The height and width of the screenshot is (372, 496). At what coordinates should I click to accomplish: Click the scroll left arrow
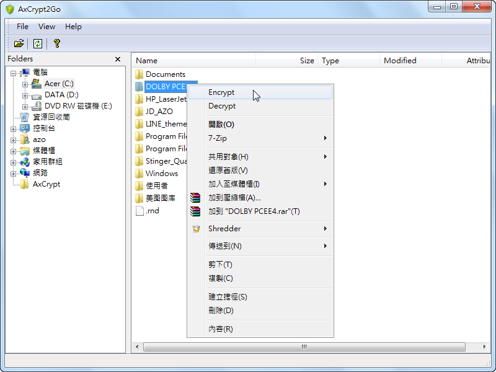tap(137, 347)
